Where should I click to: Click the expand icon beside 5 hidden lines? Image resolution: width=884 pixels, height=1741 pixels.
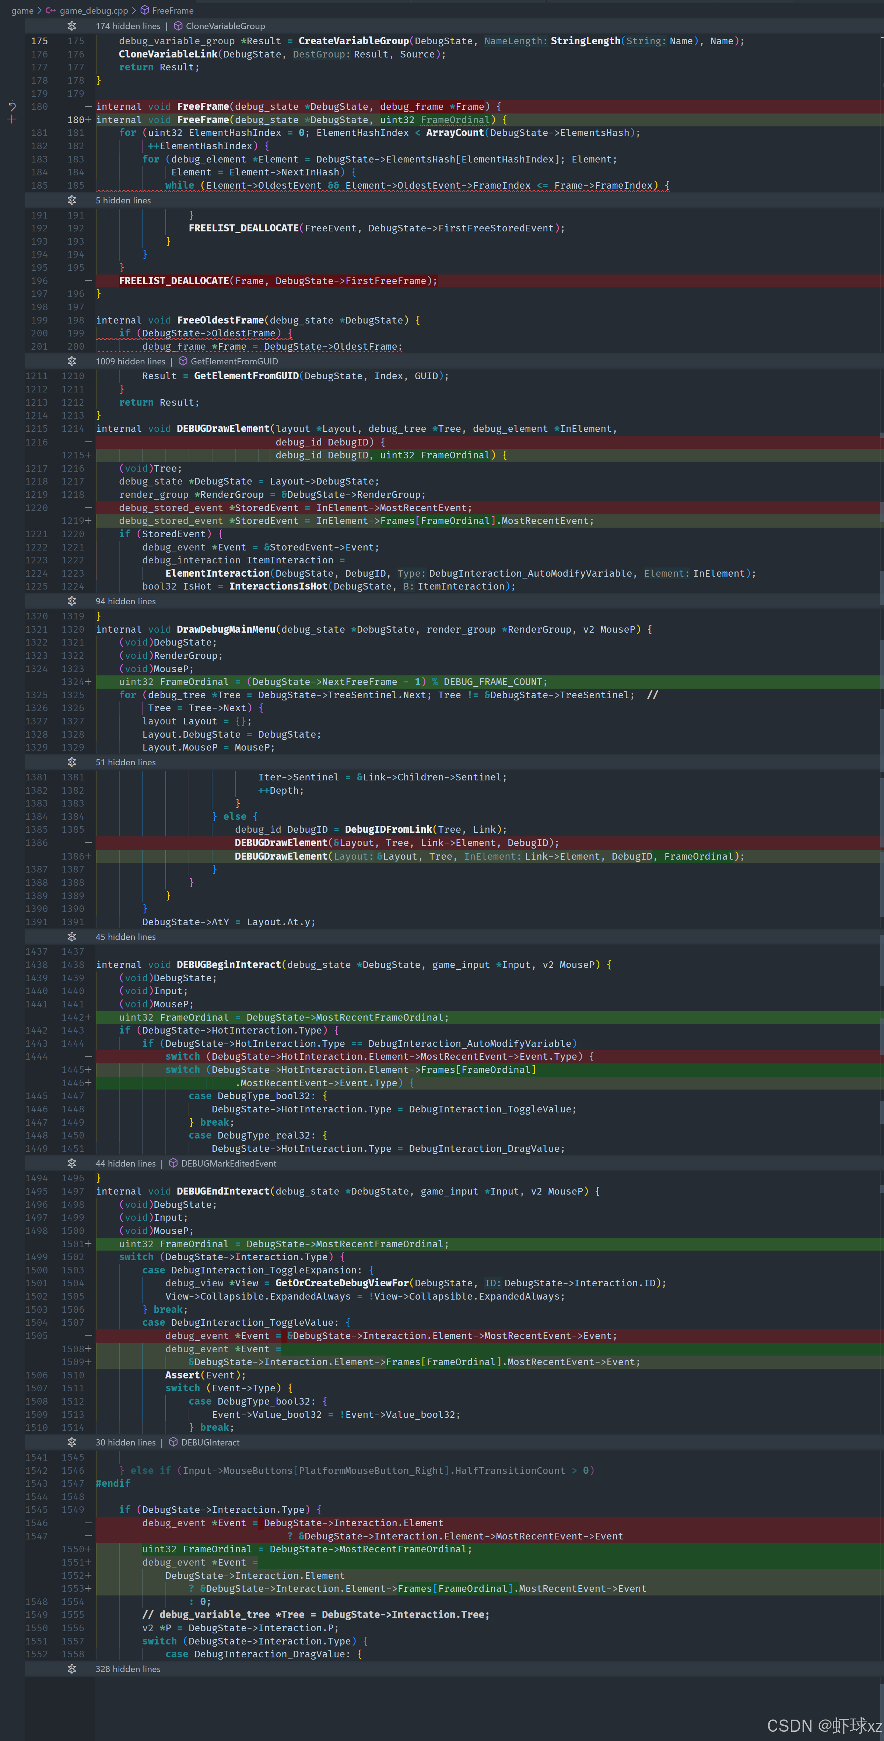click(x=71, y=201)
